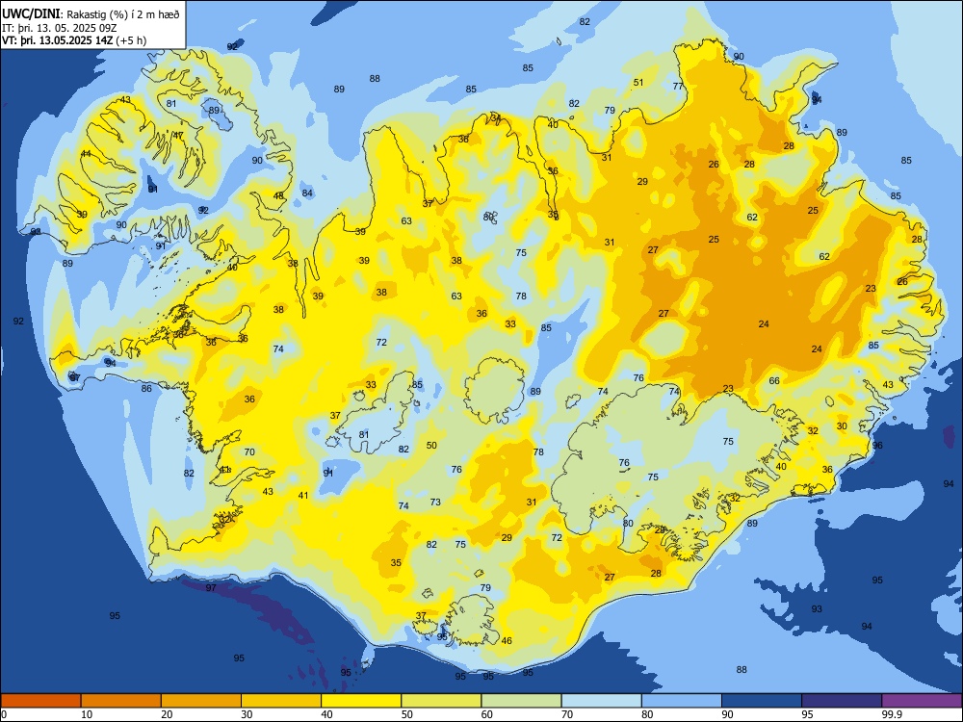This screenshot has width=963, height=722.
Task: Click the dark red 0–10 legend swatch
Action: pyautogui.click(x=40, y=701)
